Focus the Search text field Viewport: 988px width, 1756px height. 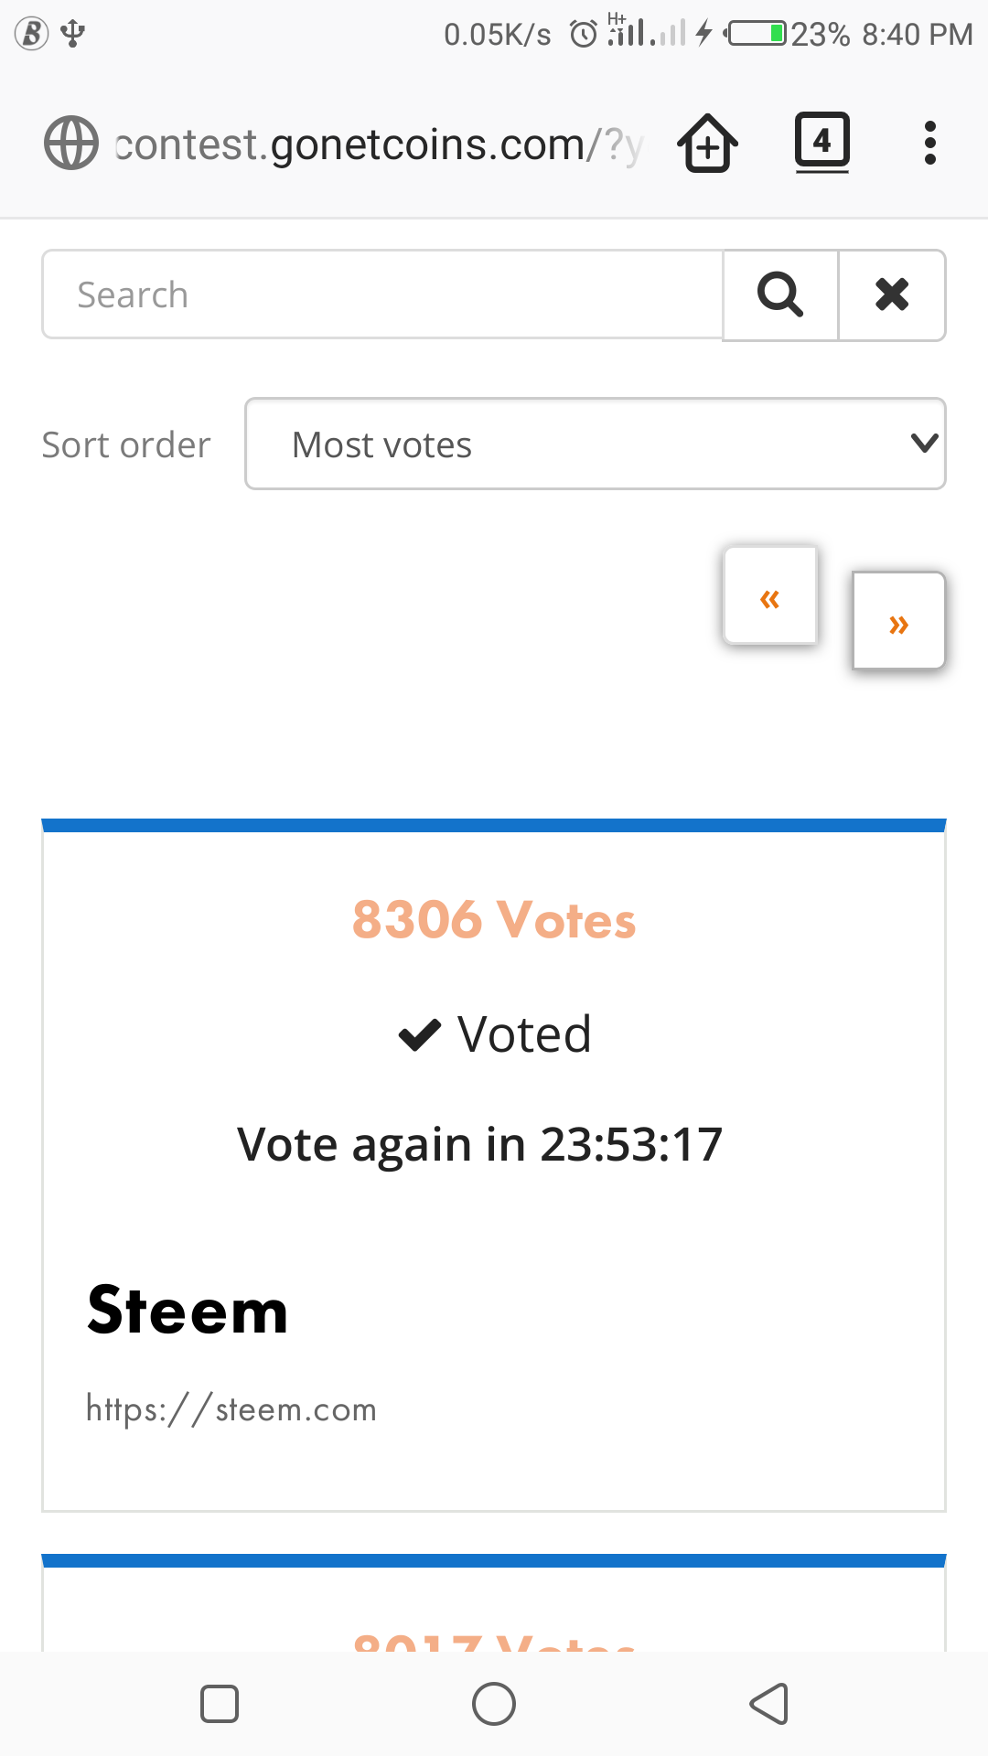(382, 295)
